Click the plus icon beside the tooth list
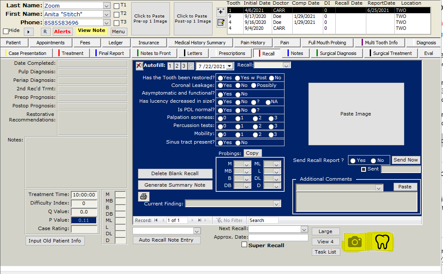 221,12
